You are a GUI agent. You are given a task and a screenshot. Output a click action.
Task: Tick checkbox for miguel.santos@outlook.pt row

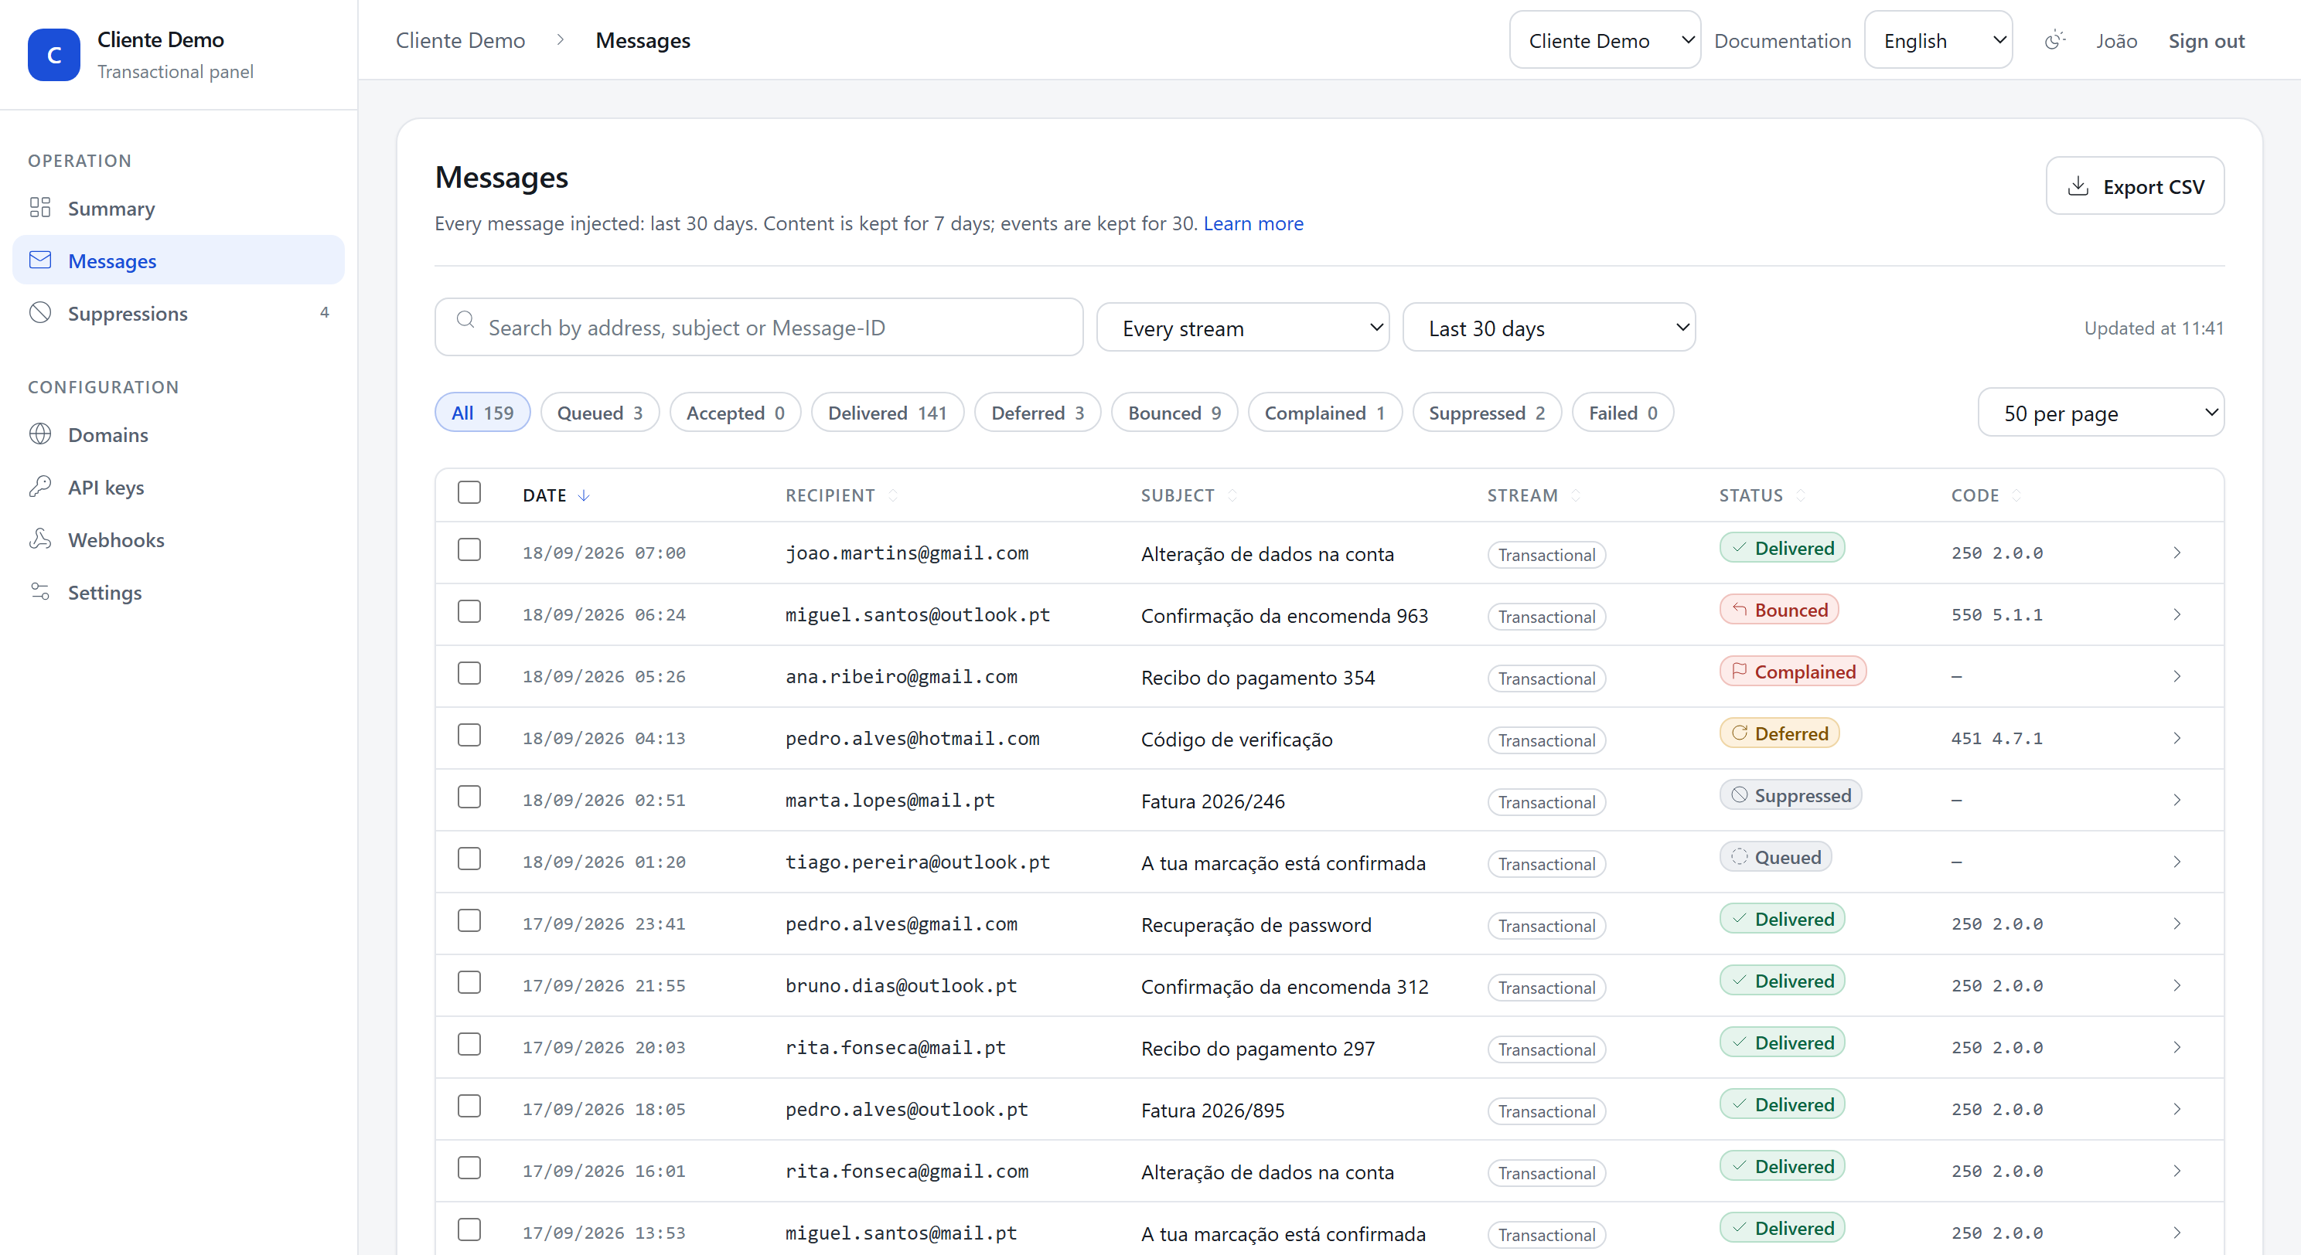(x=469, y=611)
